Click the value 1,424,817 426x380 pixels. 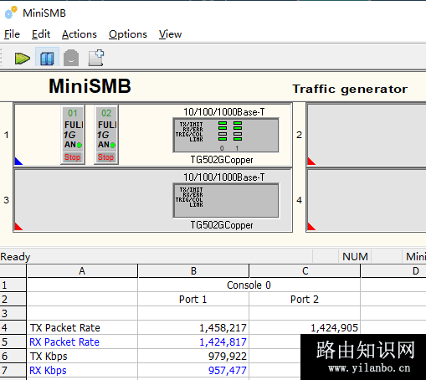click(223, 342)
